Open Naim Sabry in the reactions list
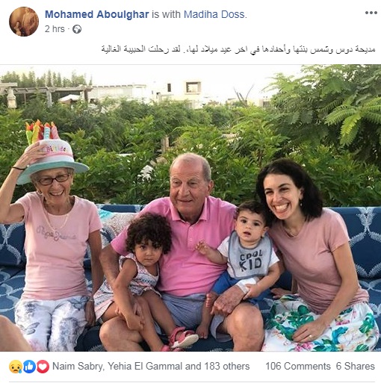This screenshot has width=381, height=386. [78, 367]
